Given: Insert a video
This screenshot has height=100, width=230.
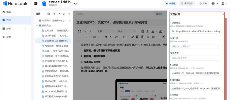Looking at the screenshot, I should [x=143, y=37].
